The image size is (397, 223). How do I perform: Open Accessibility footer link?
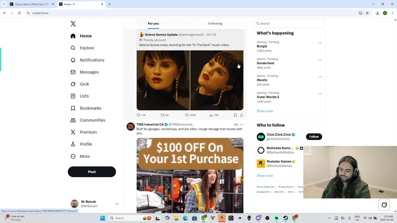[x=263, y=192]
